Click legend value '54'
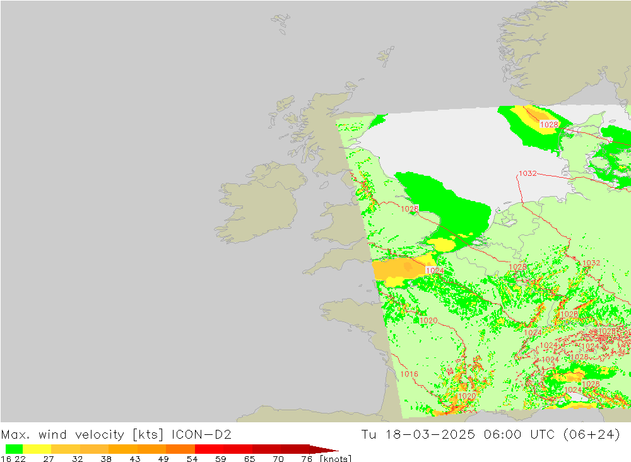The width and height of the screenshot is (631, 462). coord(192,459)
